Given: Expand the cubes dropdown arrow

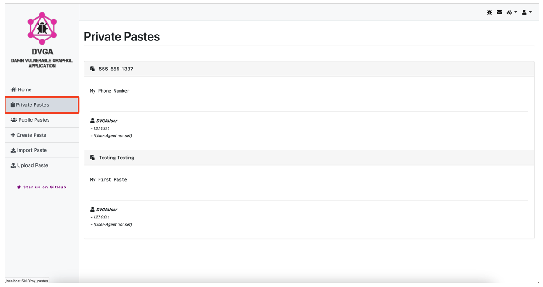Looking at the screenshot, I should [516, 12].
